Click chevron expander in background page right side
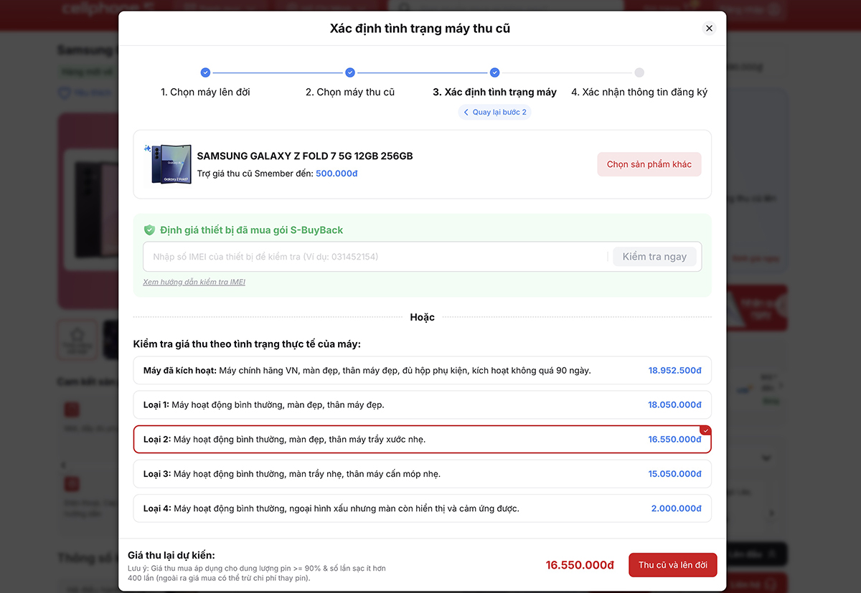This screenshot has width=861, height=593. tap(766, 458)
